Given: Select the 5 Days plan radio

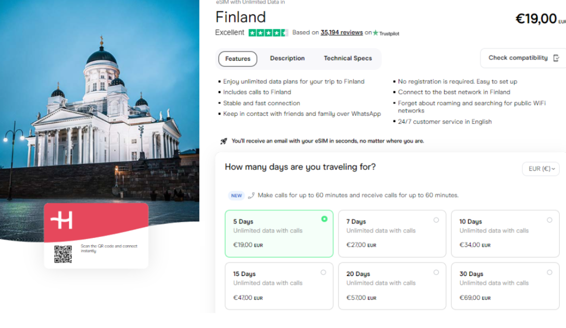Looking at the screenshot, I should click(324, 219).
